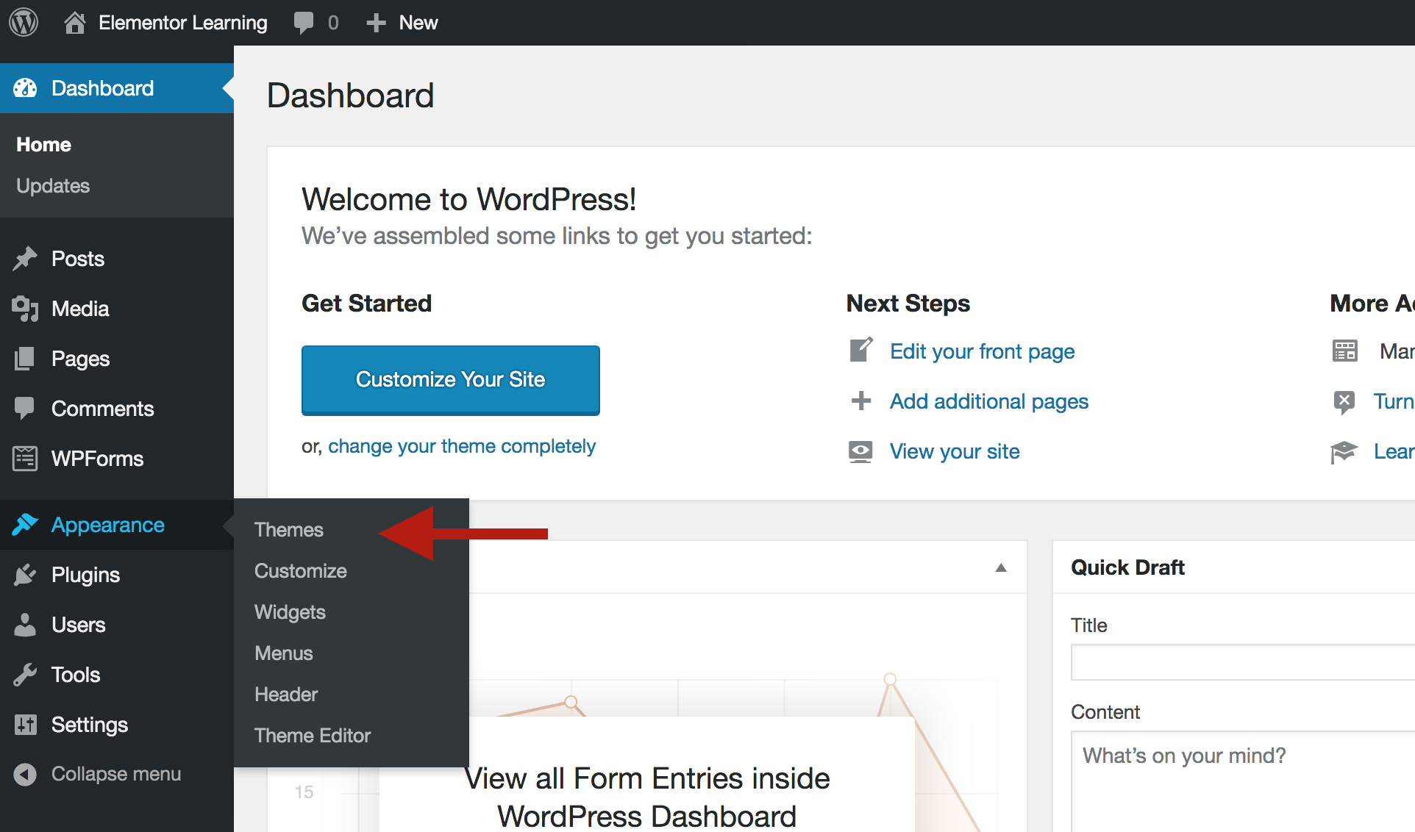Click the comments bubble icon in admin bar

point(303,22)
